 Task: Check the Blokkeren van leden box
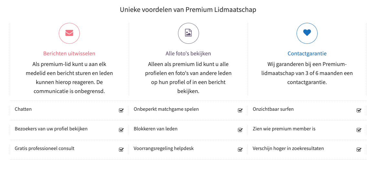(x=240, y=130)
